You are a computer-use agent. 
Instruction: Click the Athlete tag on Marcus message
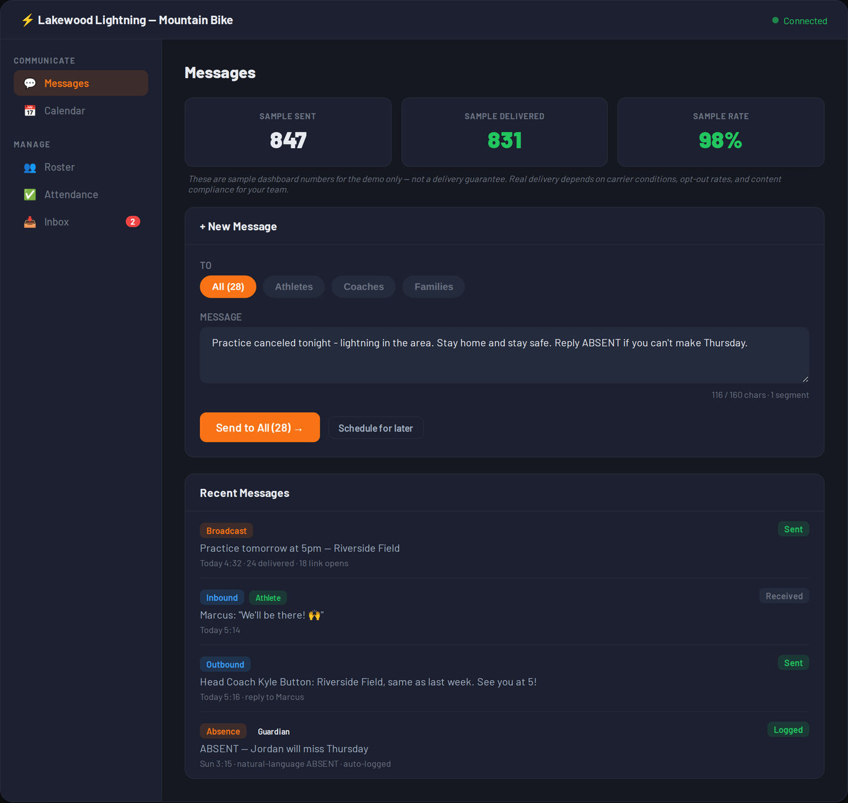(x=268, y=598)
